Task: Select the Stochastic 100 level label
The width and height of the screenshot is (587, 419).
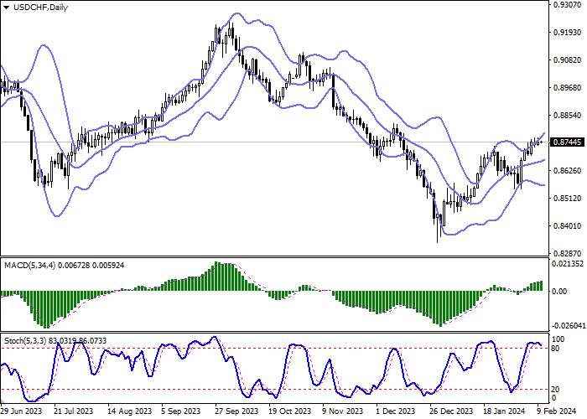Action: click(558, 339)
